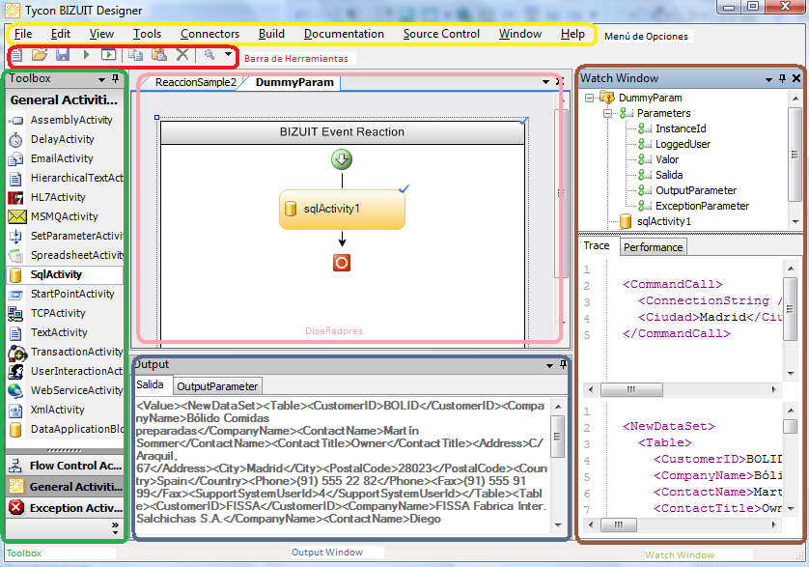Select HierarchicalTextActivity in the Toolbox
The height and width of the screenshot is (567, 809).
point(66,178)
